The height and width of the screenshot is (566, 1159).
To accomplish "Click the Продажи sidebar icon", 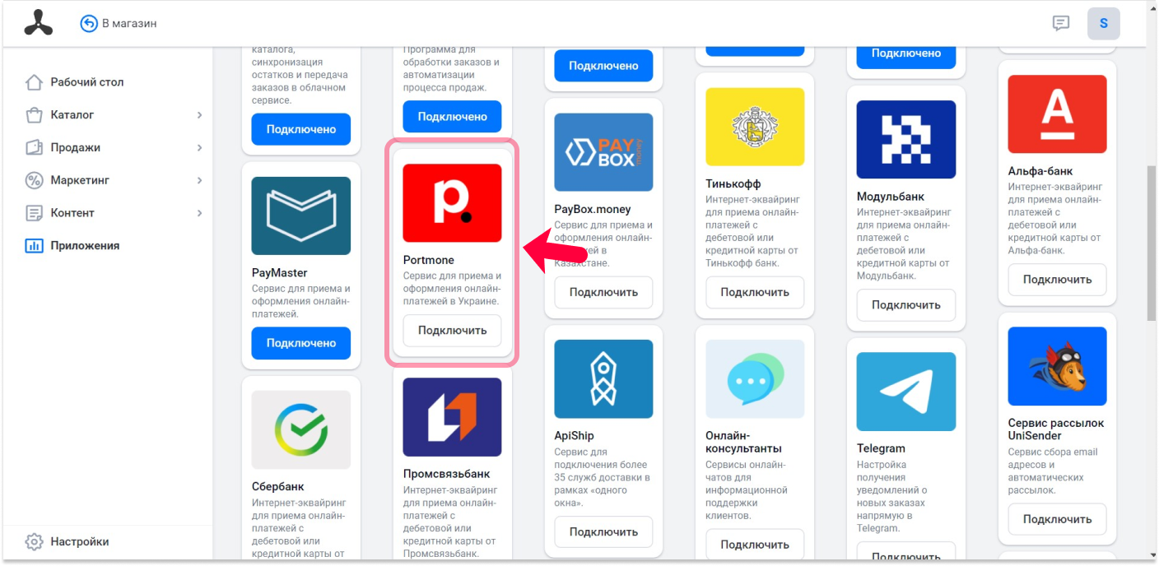I will coord(34,147).
